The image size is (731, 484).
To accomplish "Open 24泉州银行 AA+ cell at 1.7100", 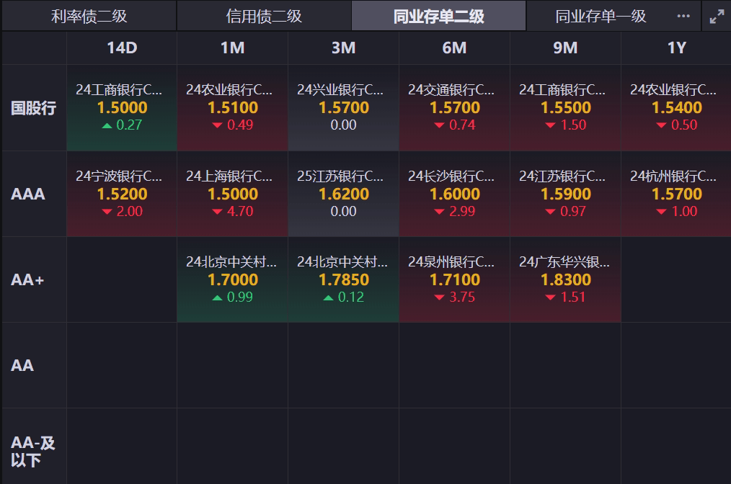I will 454,279.
